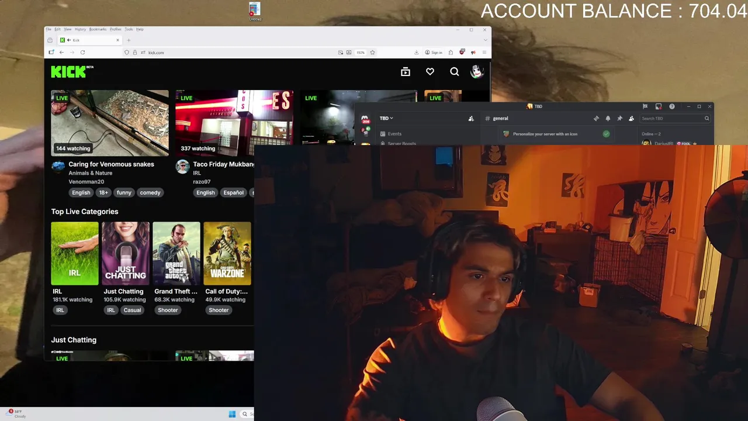The height and width of the screenshot is (421, 748).
Task: Open Kick browse/following screen icon
Action: [x=406, y=71]
